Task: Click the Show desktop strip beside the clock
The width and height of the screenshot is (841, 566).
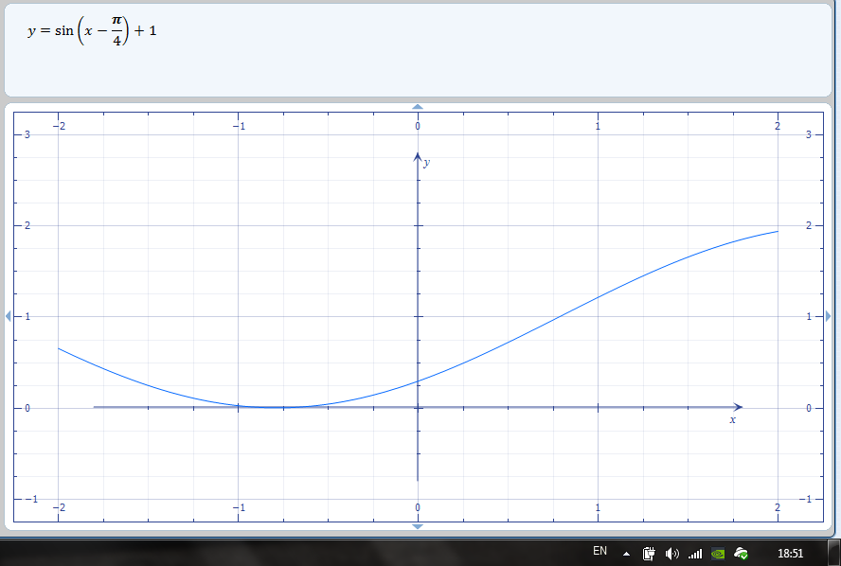Action: 834,553
